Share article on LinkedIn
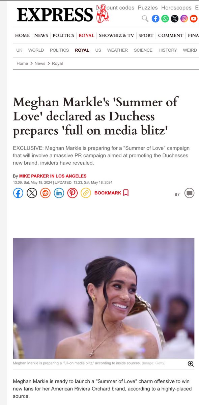 click(59, 193)
